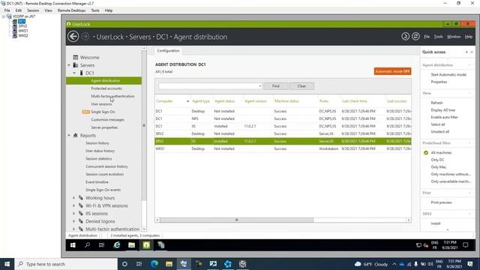Screen dimensions: 480x270
Task: Open File Explorer on remote taskbar
Action: [132, 245]
